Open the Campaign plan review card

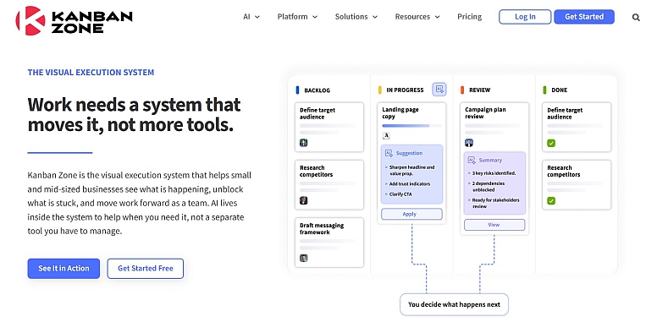point(494,168)
